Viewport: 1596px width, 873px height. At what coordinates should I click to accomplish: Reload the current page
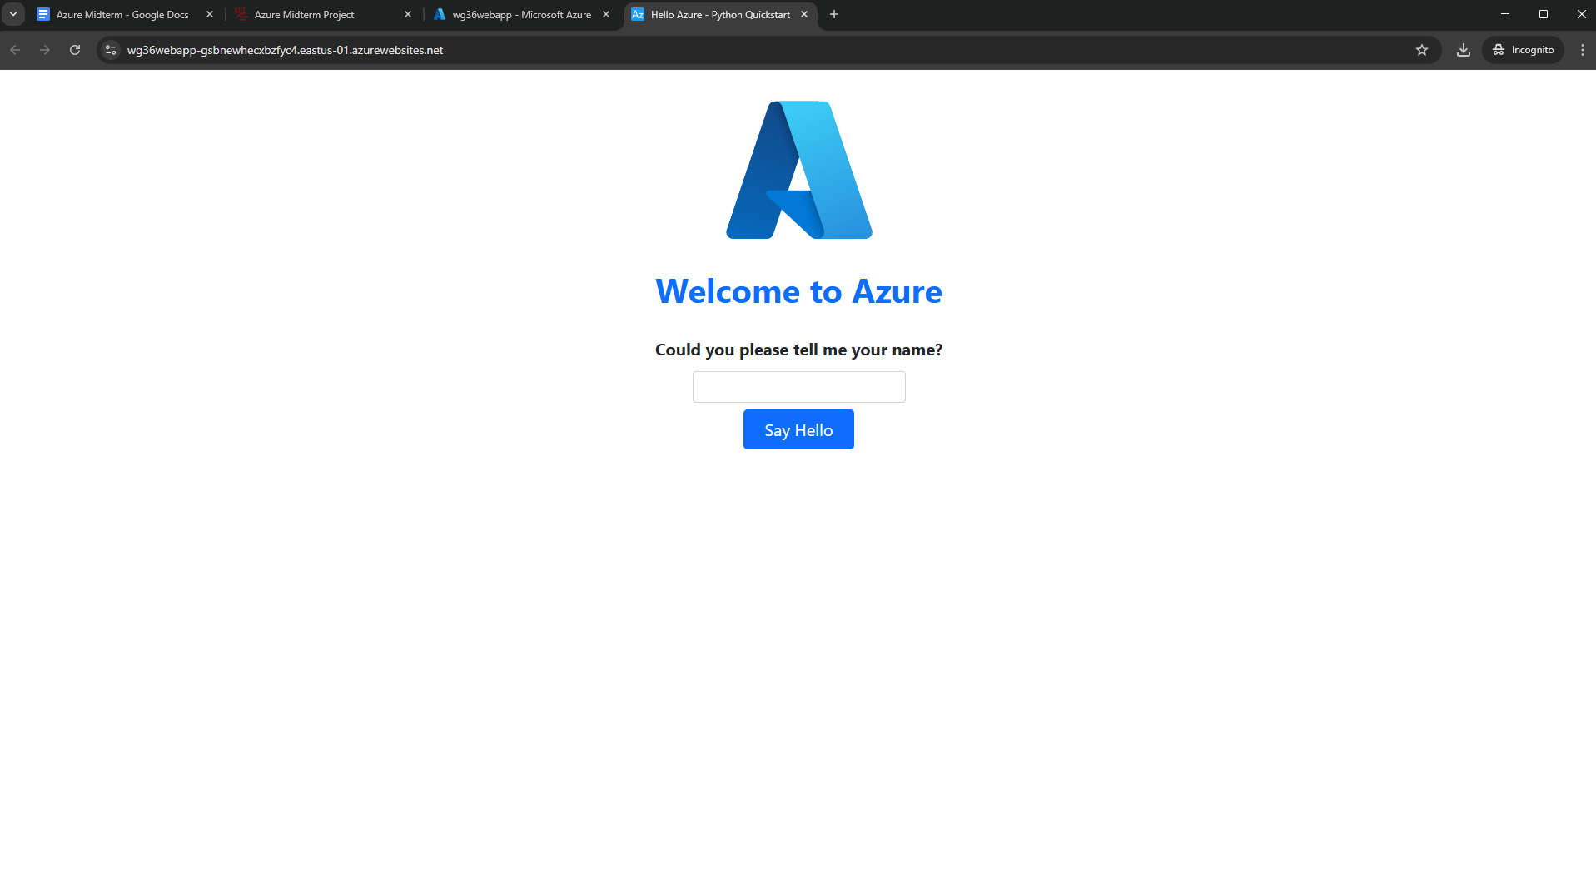75,50
